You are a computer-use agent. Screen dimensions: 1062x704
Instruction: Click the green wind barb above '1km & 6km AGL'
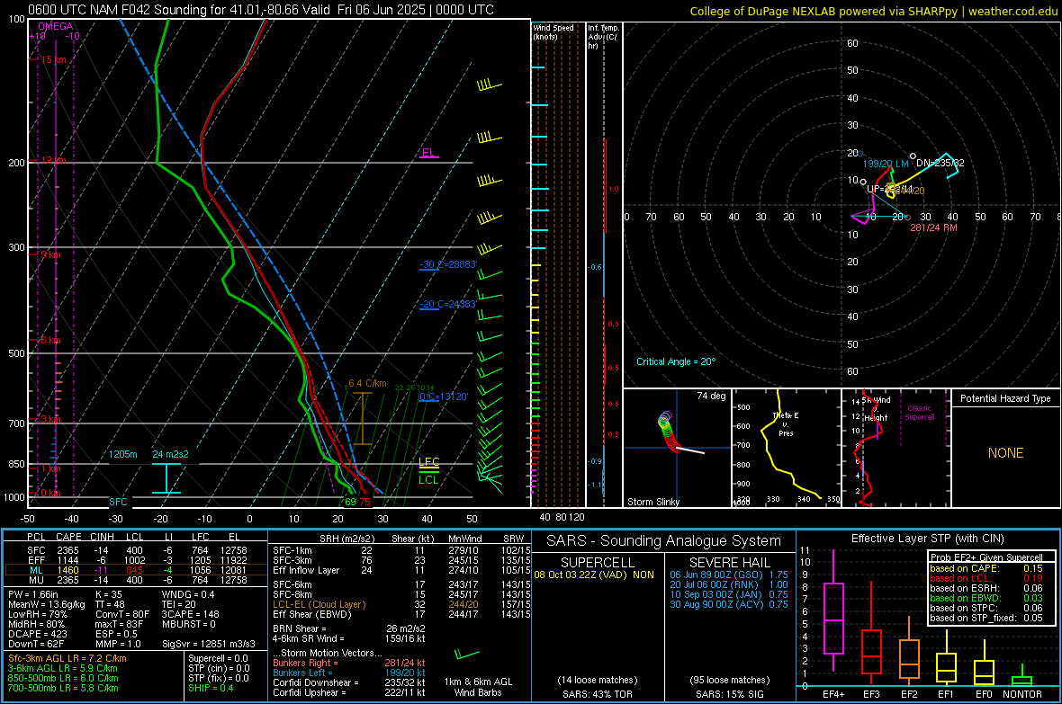(467, 655)
